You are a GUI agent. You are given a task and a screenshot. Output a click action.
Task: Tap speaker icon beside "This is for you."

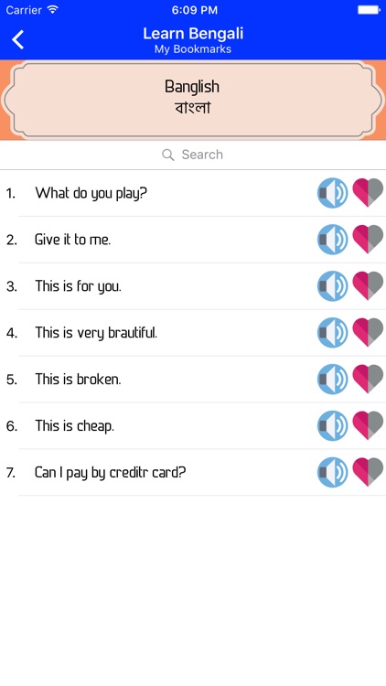pyautogui.click(x=333, y=286)
